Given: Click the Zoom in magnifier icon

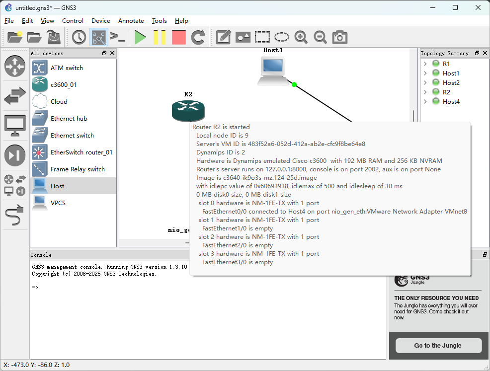Looking at the screenshot, I should pos(301,37).
